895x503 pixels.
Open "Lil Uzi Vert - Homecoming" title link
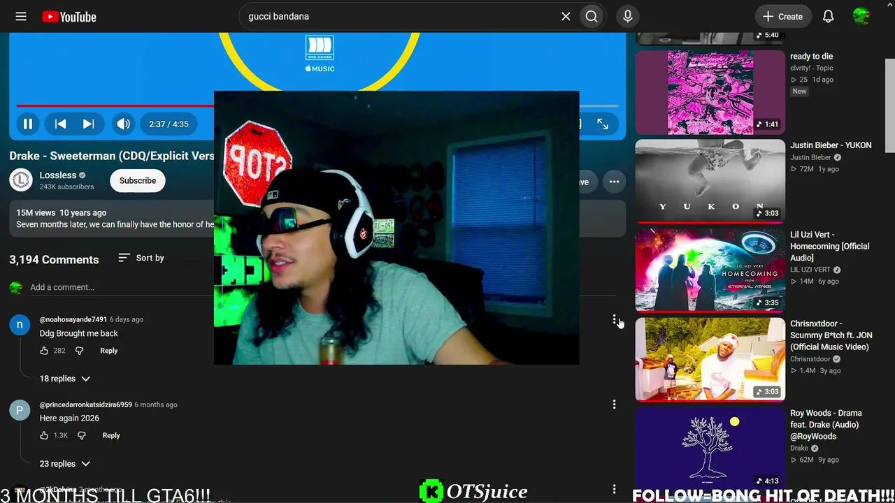pos(830,246)
